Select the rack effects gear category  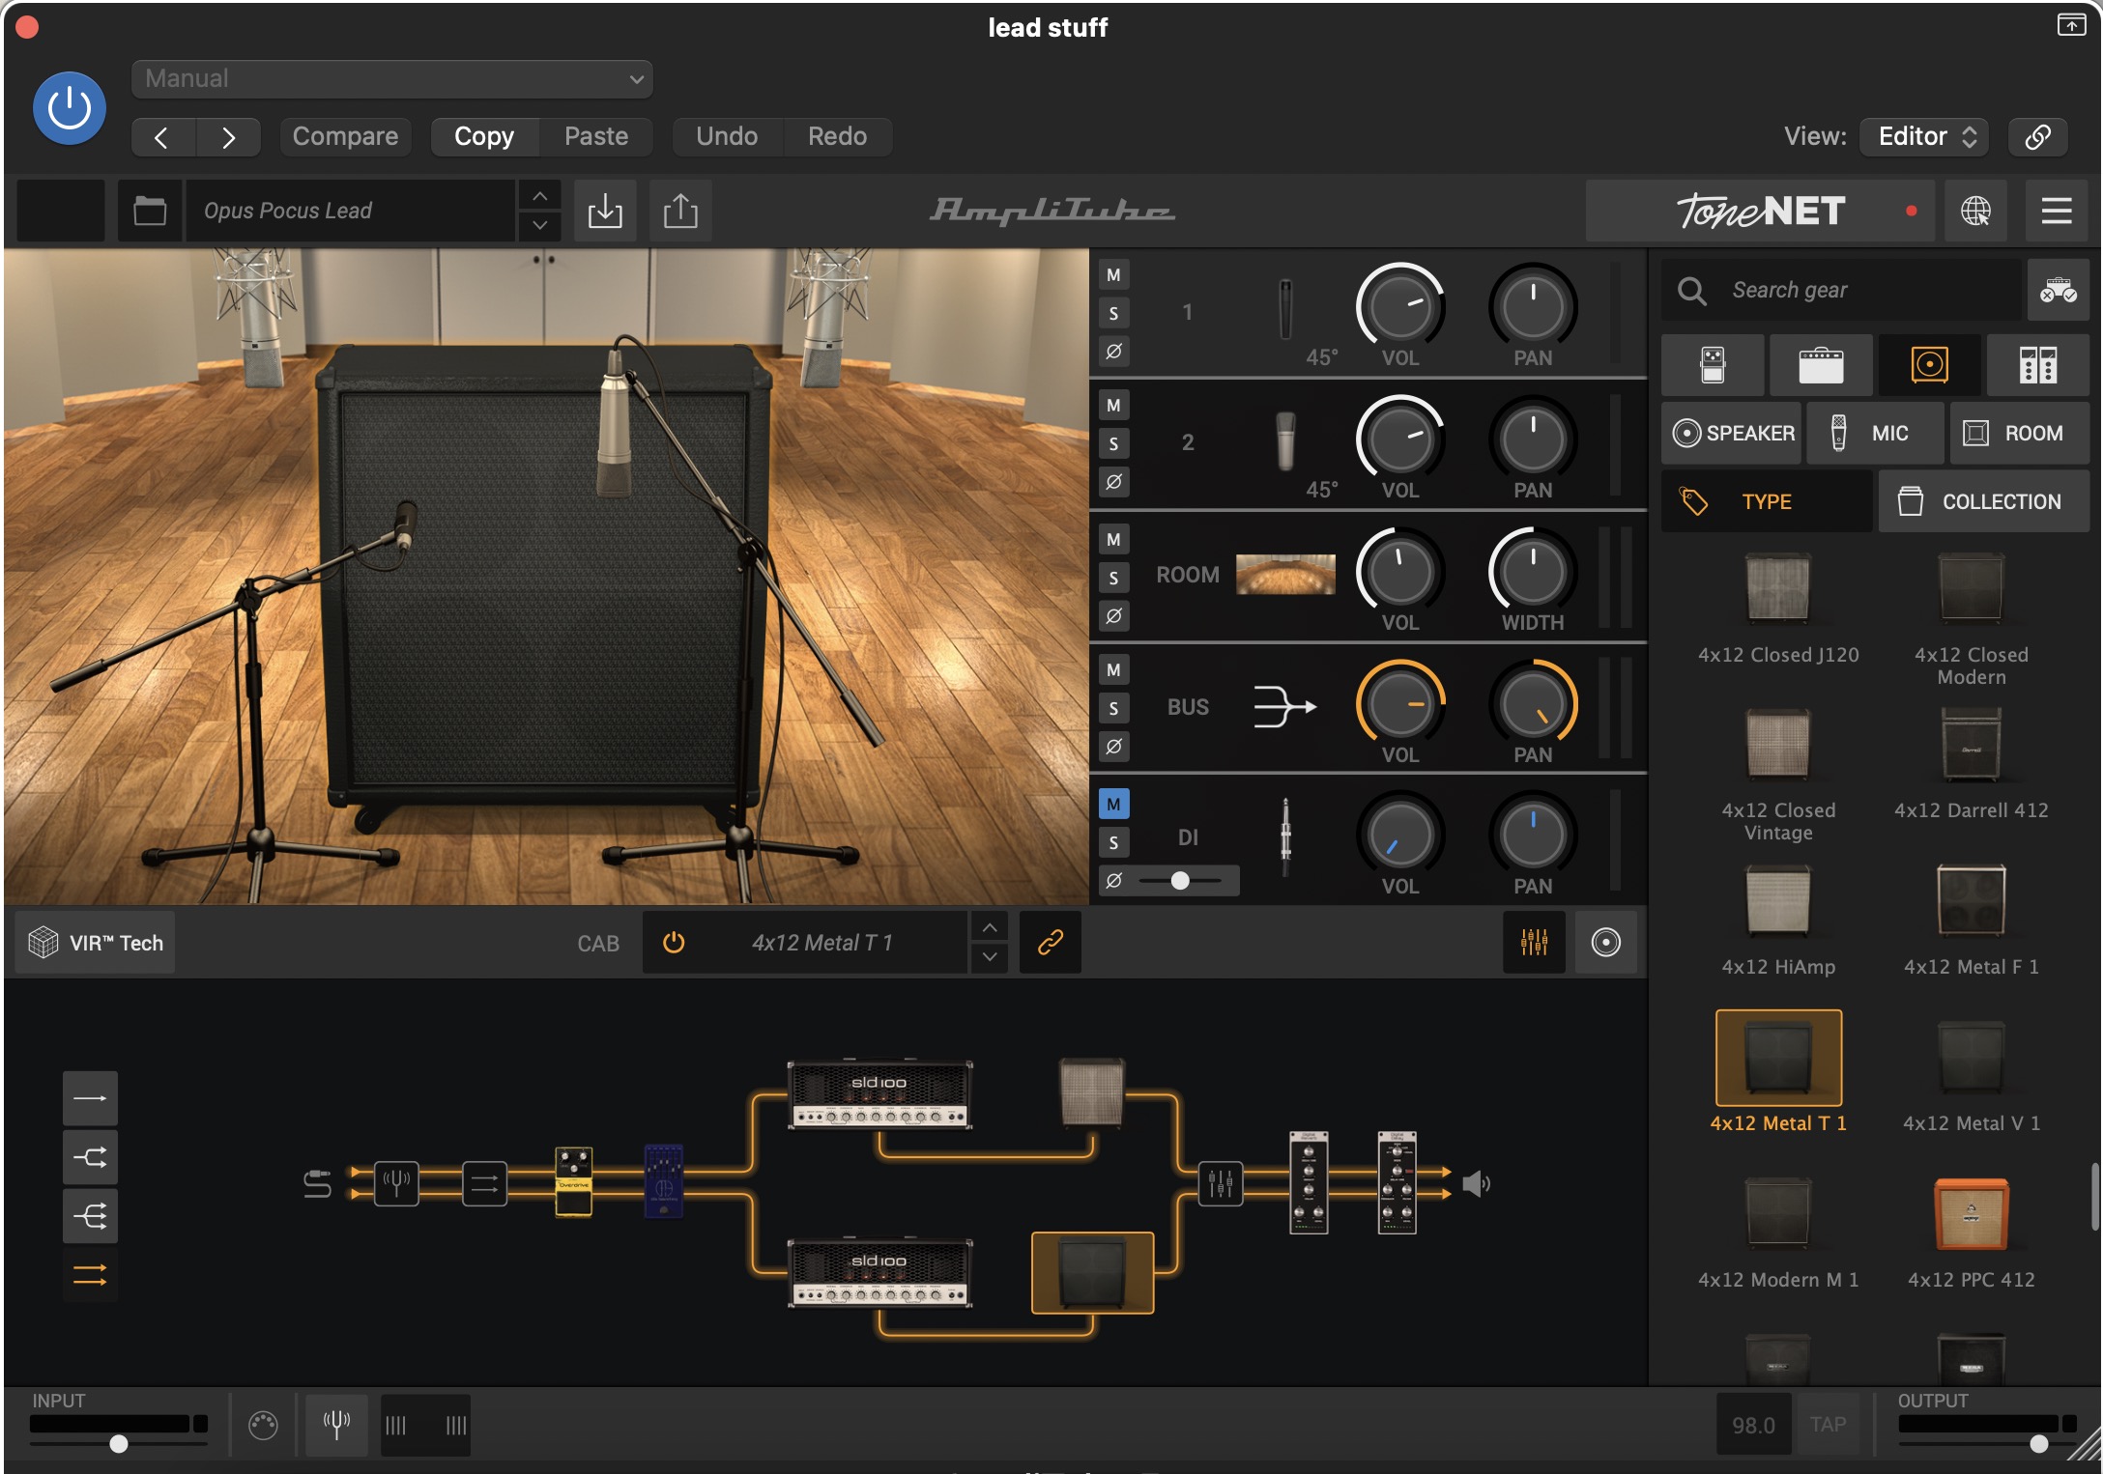(x=2038, y=365)
